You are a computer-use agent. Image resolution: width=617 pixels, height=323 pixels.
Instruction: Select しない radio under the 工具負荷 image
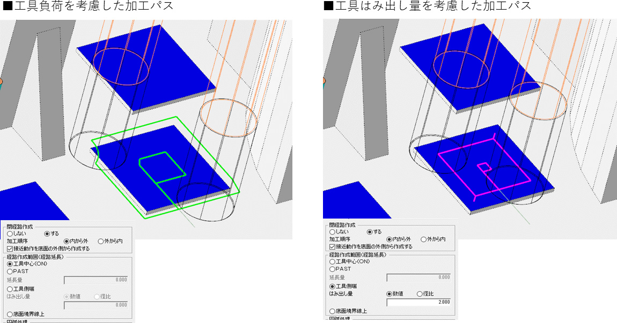point(10,234)
